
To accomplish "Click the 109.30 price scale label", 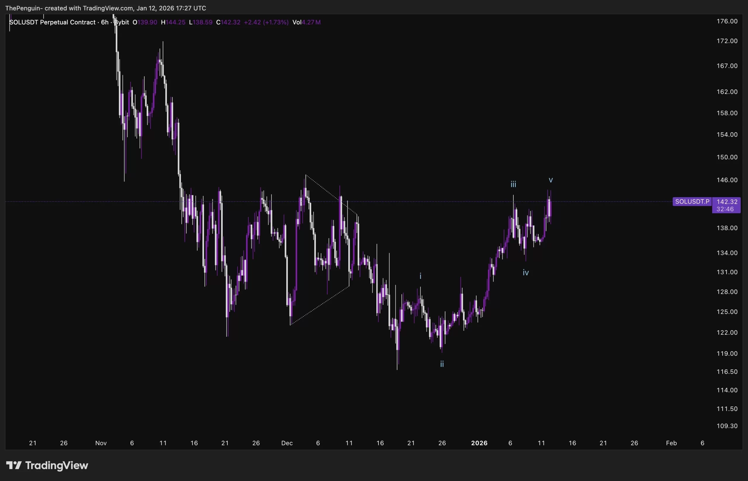I will 727,426.
